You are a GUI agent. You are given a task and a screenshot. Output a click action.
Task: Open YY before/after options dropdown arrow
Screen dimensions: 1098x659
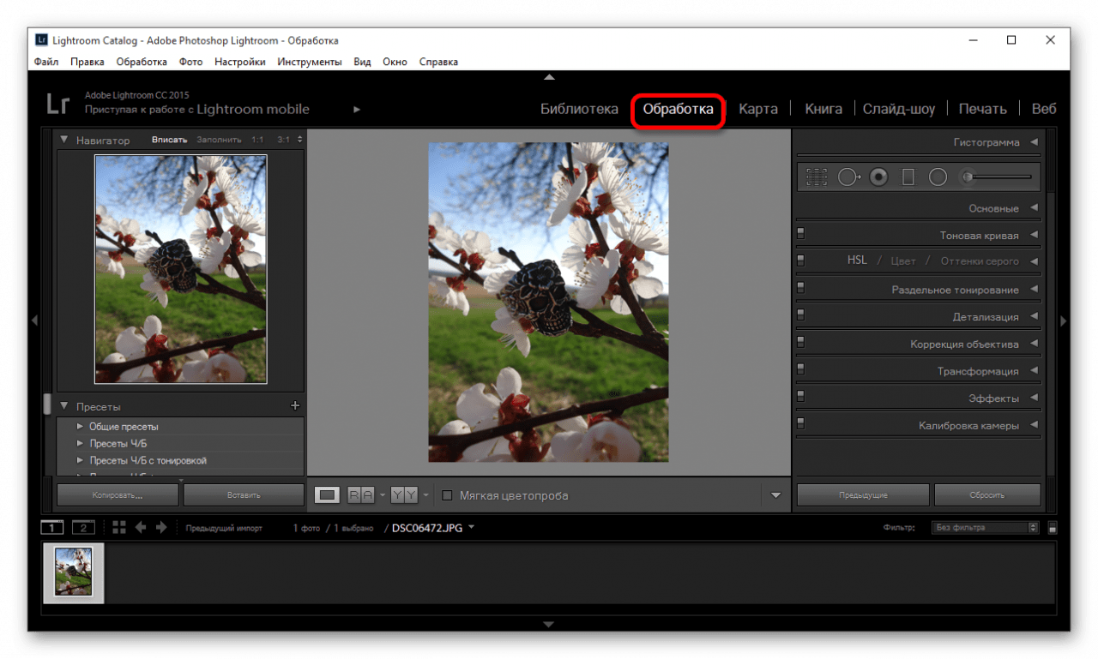[x=425, y=495]
